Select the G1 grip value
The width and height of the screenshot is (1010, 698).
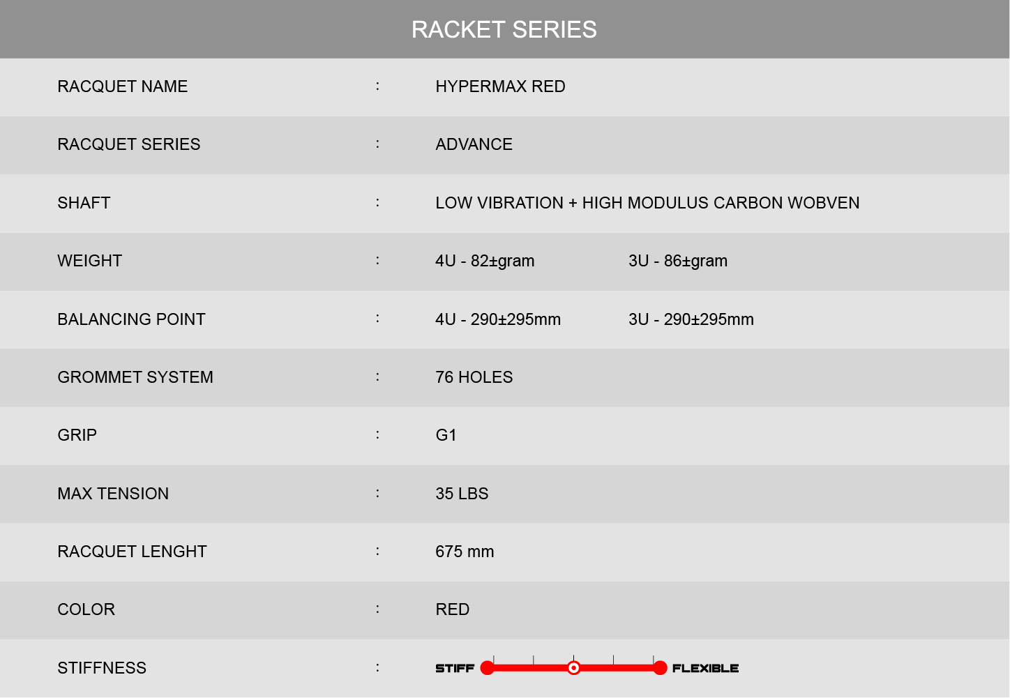(x=446, y=435)
